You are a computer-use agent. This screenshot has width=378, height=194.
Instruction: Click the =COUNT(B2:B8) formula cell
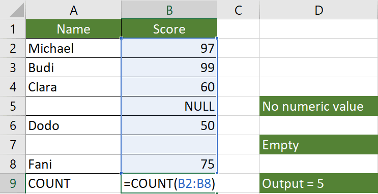pos(169,183)
